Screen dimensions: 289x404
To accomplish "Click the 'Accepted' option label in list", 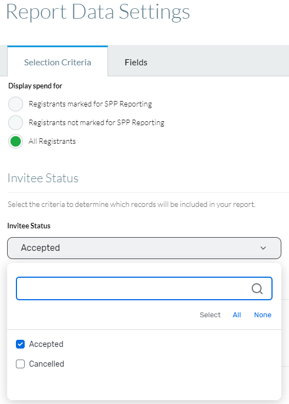I will pyautogui.click(x=46, y=344).
